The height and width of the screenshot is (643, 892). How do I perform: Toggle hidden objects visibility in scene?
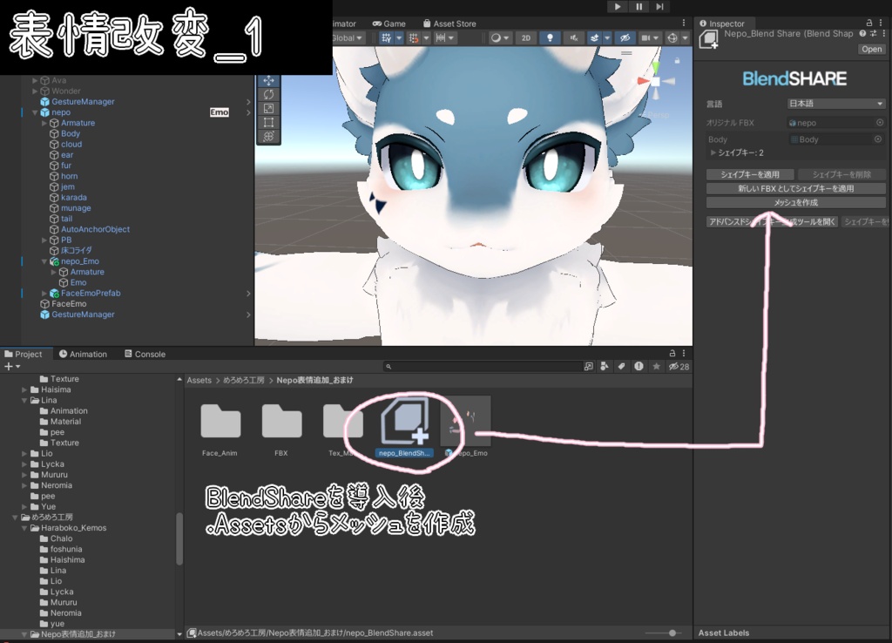pyautogui.click(x=625, y=38)
